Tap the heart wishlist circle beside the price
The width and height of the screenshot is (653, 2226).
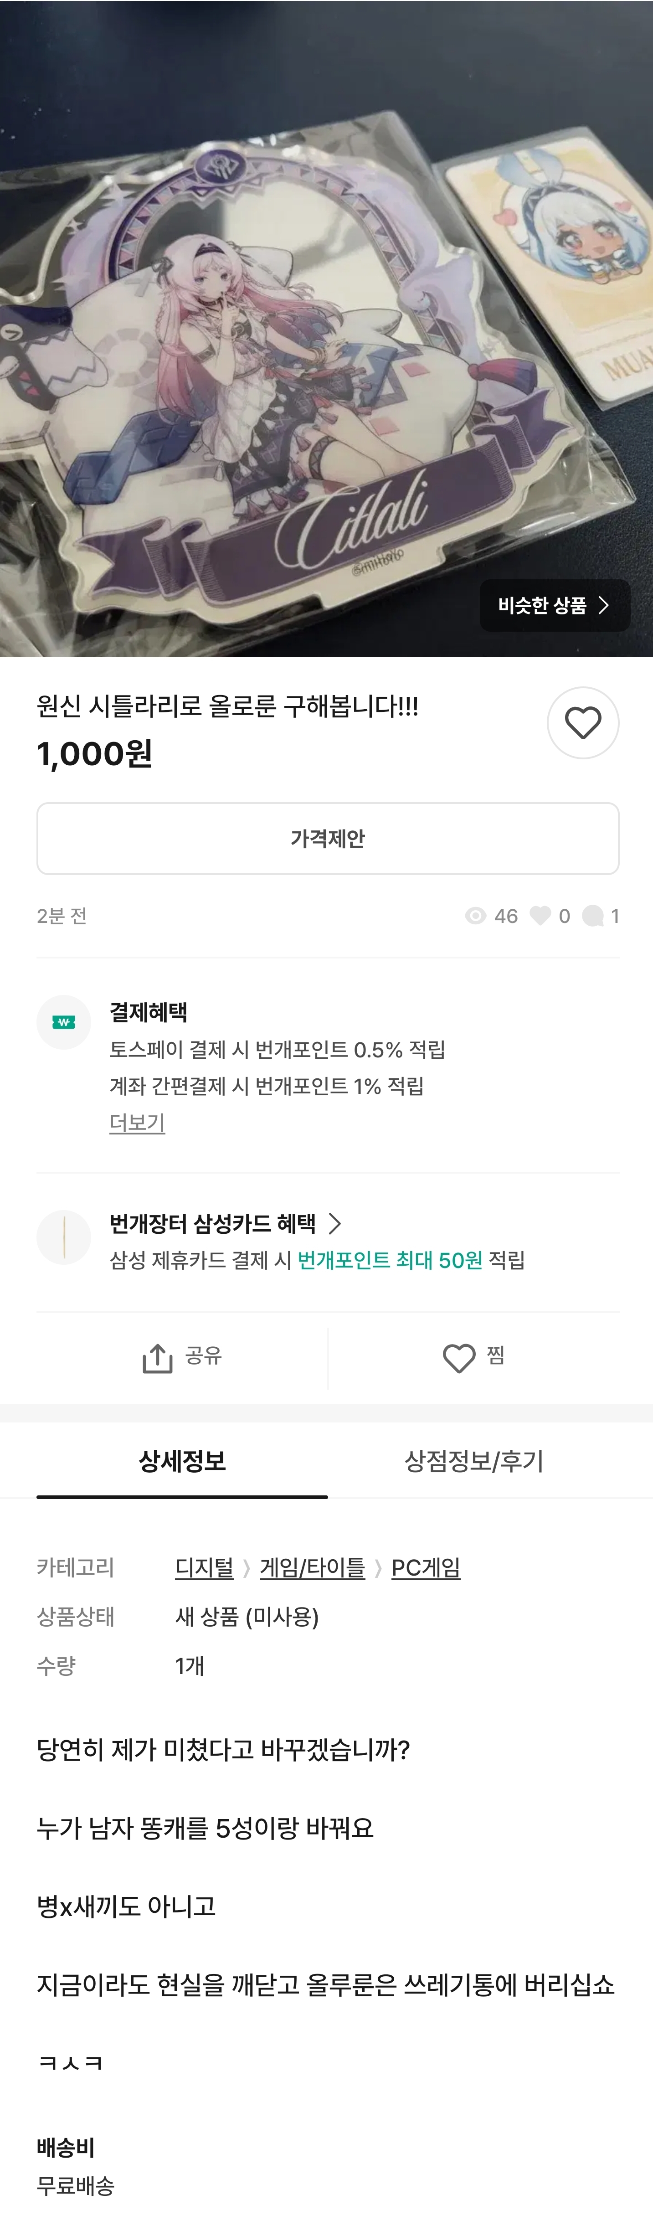(x=583, y=723)
